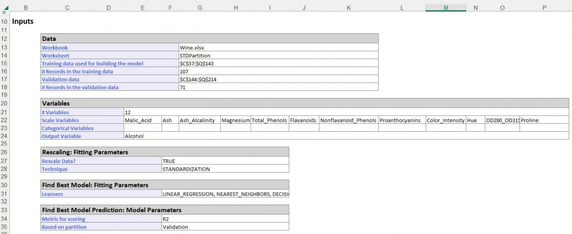
Task: Select the R2 scoring metric cell
Action: [x=225, y=219]
